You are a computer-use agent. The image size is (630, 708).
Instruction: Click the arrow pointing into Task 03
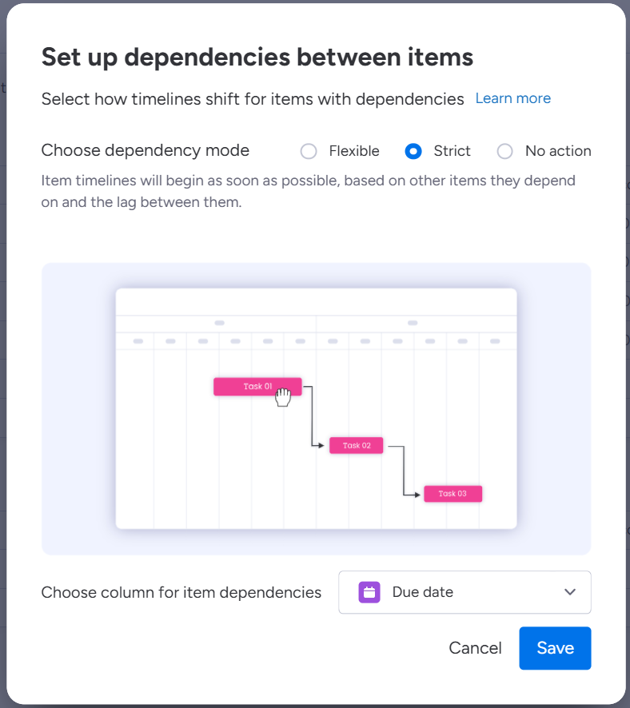[x=417, y=495]
